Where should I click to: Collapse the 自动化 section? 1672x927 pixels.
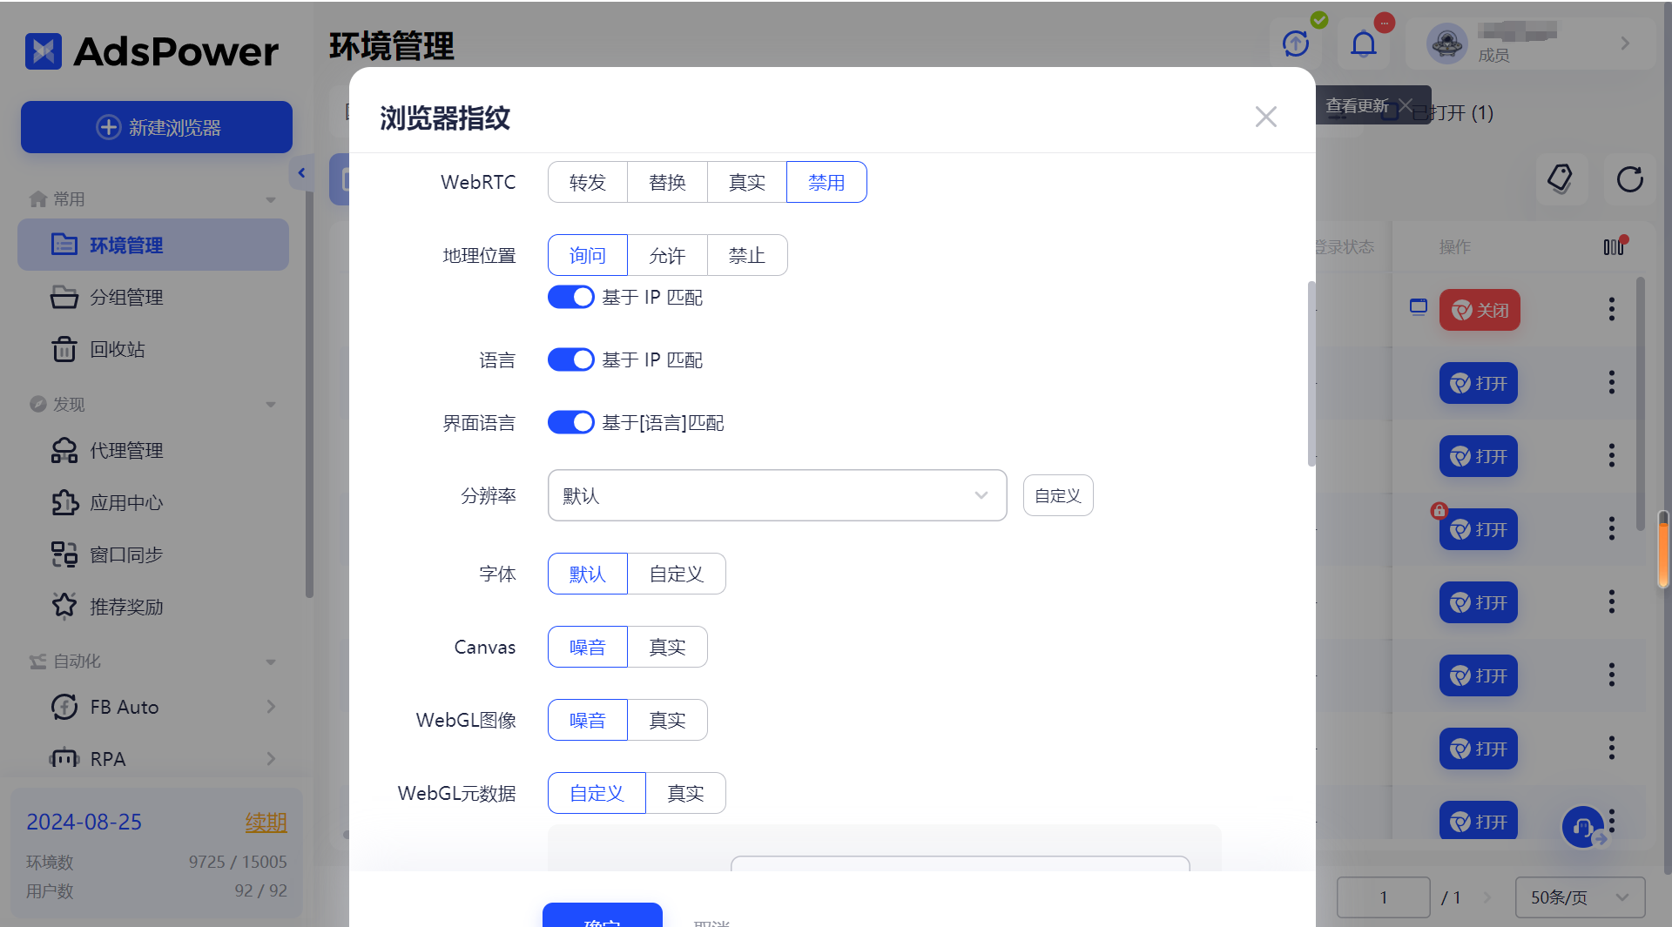(271, 662)
